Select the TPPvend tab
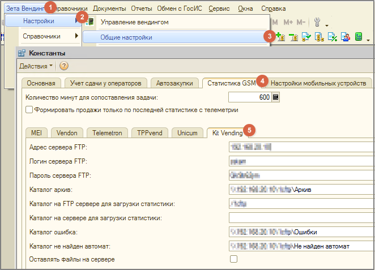 point(150,133)
